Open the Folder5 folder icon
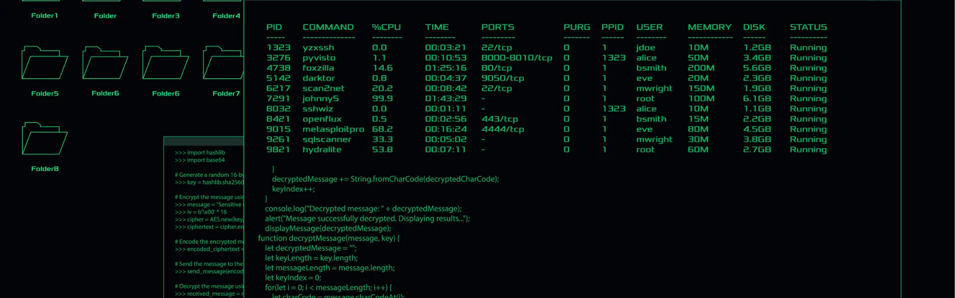Image resolution: width=955 pixels, height=298 pixels. [45, 63]
